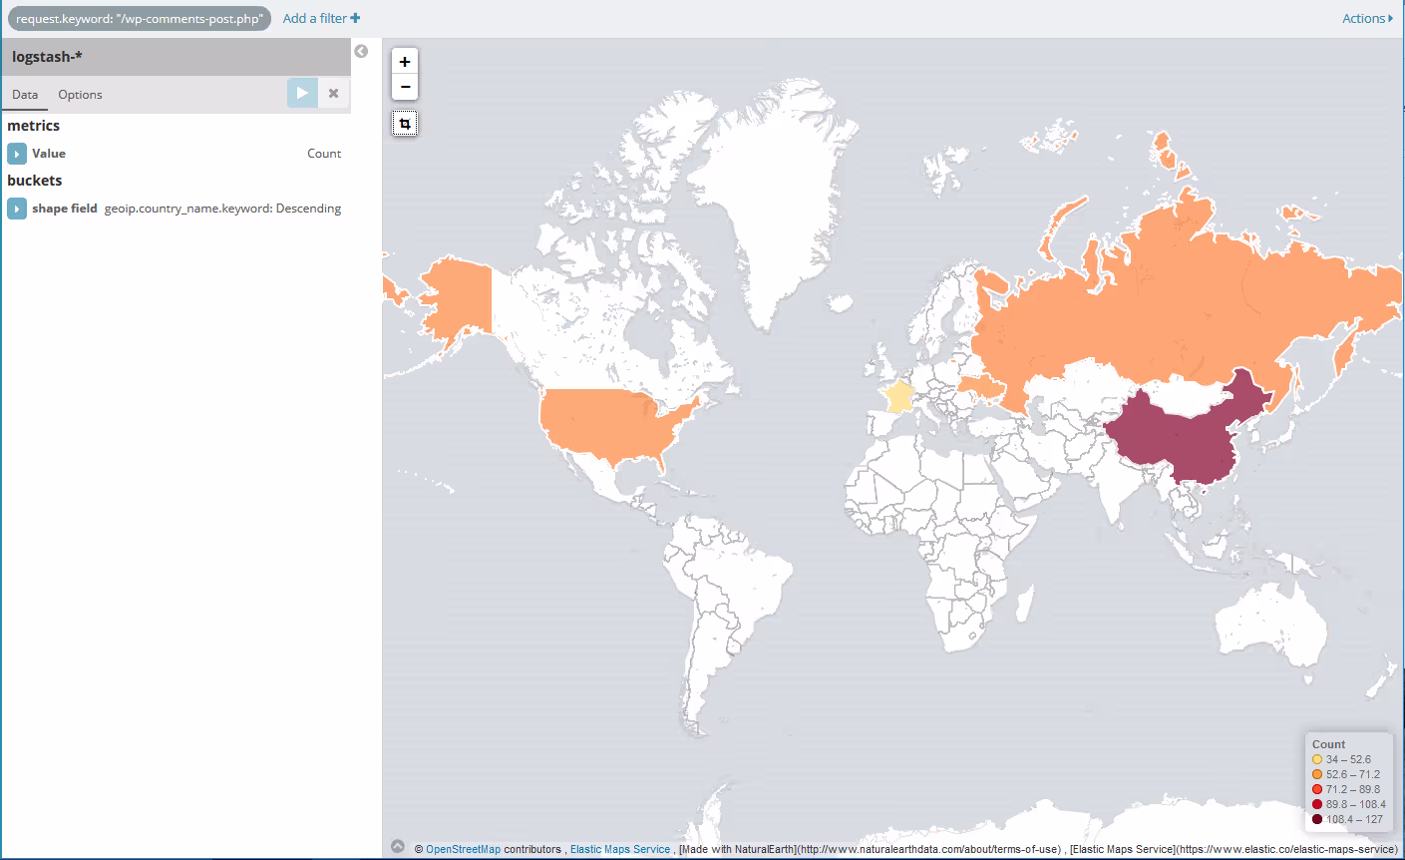Click the plus icon beside Add a filter
The height and width of the screenshot is (860, 1405).
click(355, 18)
